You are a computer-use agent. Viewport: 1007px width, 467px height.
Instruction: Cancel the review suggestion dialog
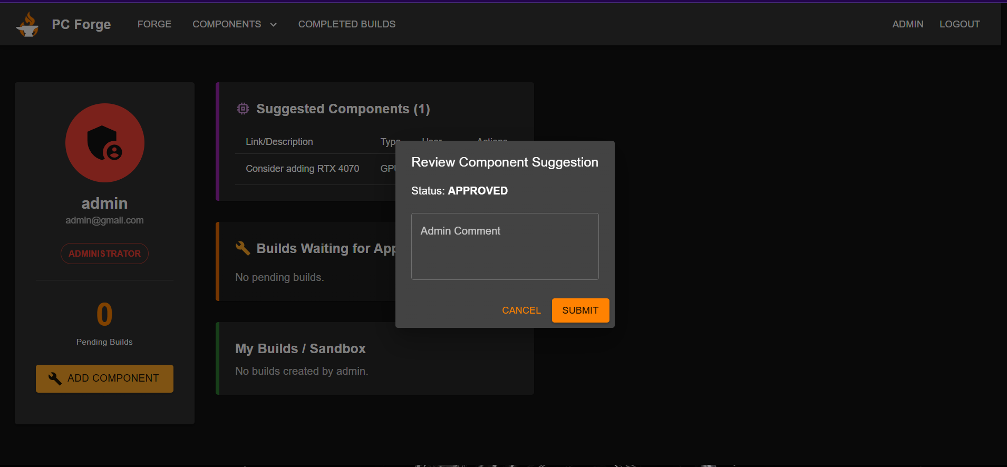(x=521, y=310)
